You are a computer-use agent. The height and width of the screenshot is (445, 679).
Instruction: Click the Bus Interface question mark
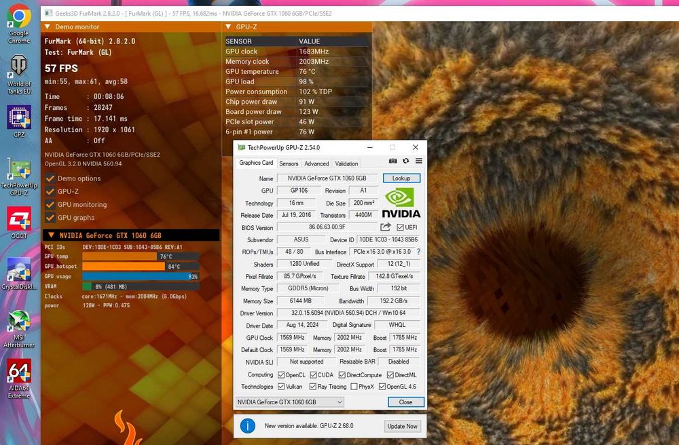[x=418, y=252]
